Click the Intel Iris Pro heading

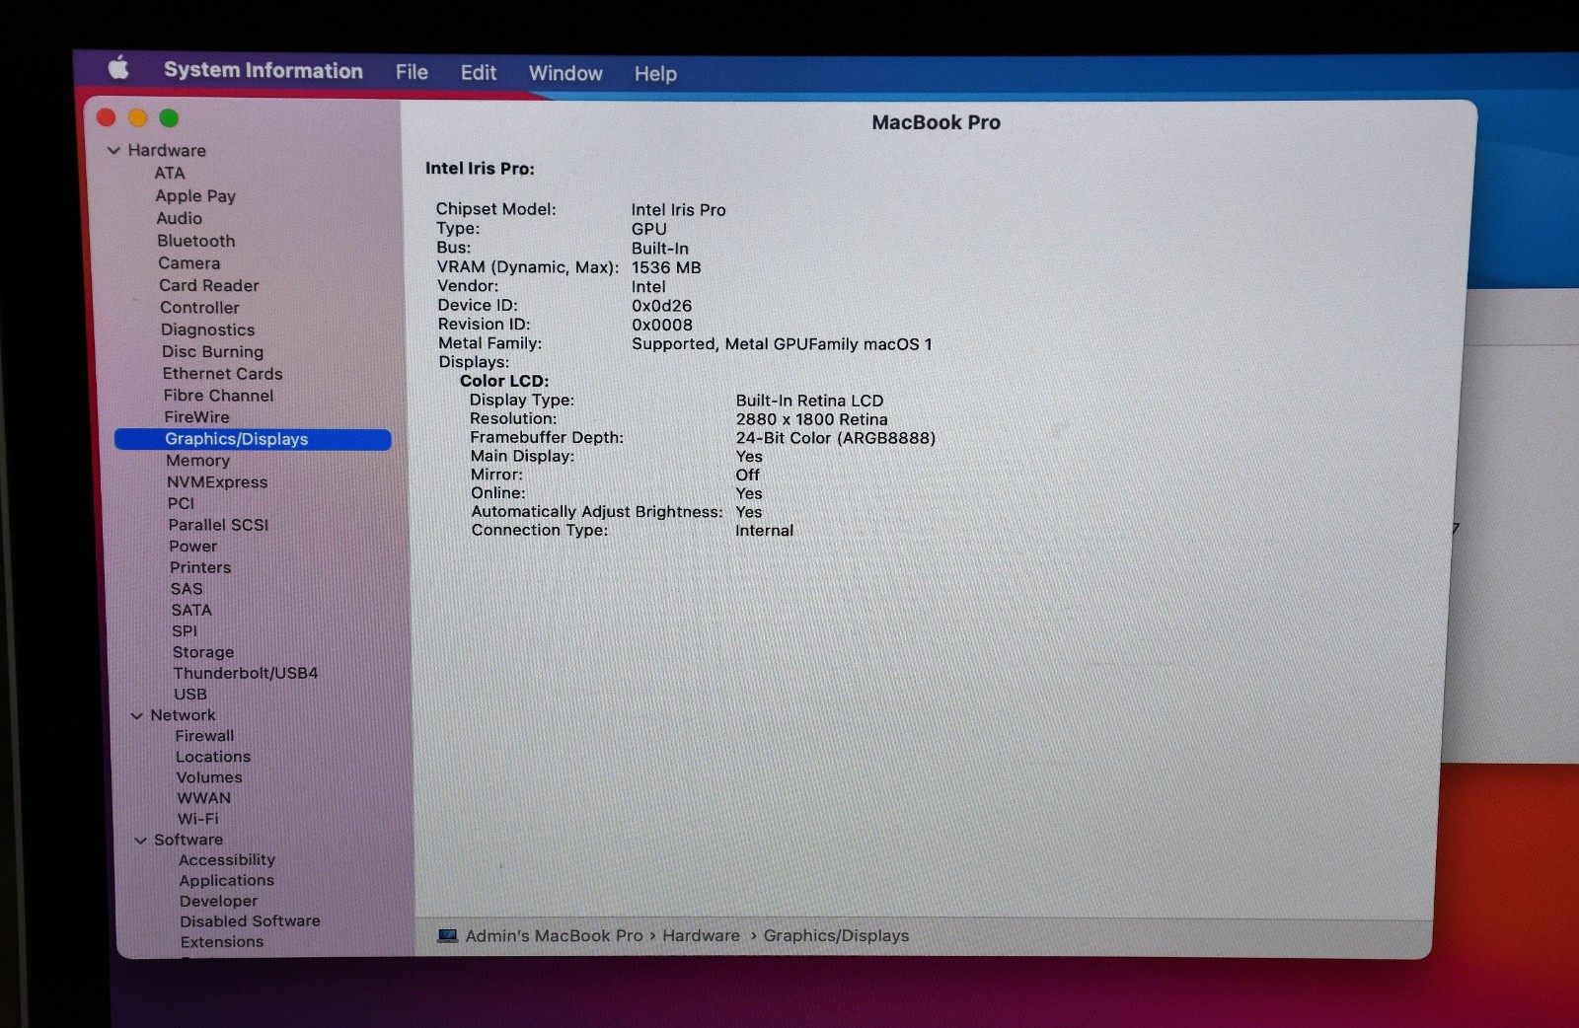pos(480,168)
